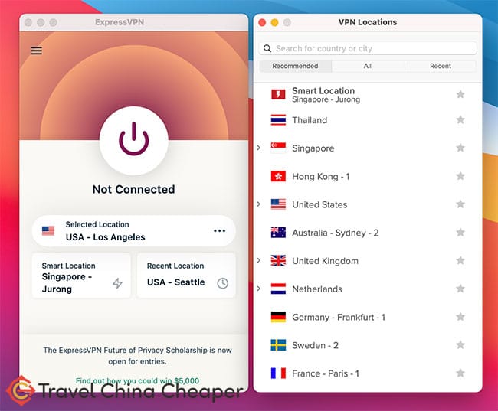Click the lightning bolt icon on the Smart Location card
This screenshot has width=498, height=411.
tap(117, 282)
